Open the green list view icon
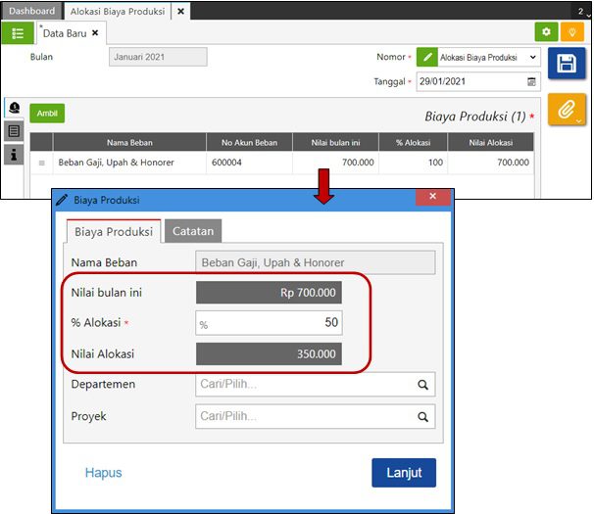594x514 pixels. 18,32
